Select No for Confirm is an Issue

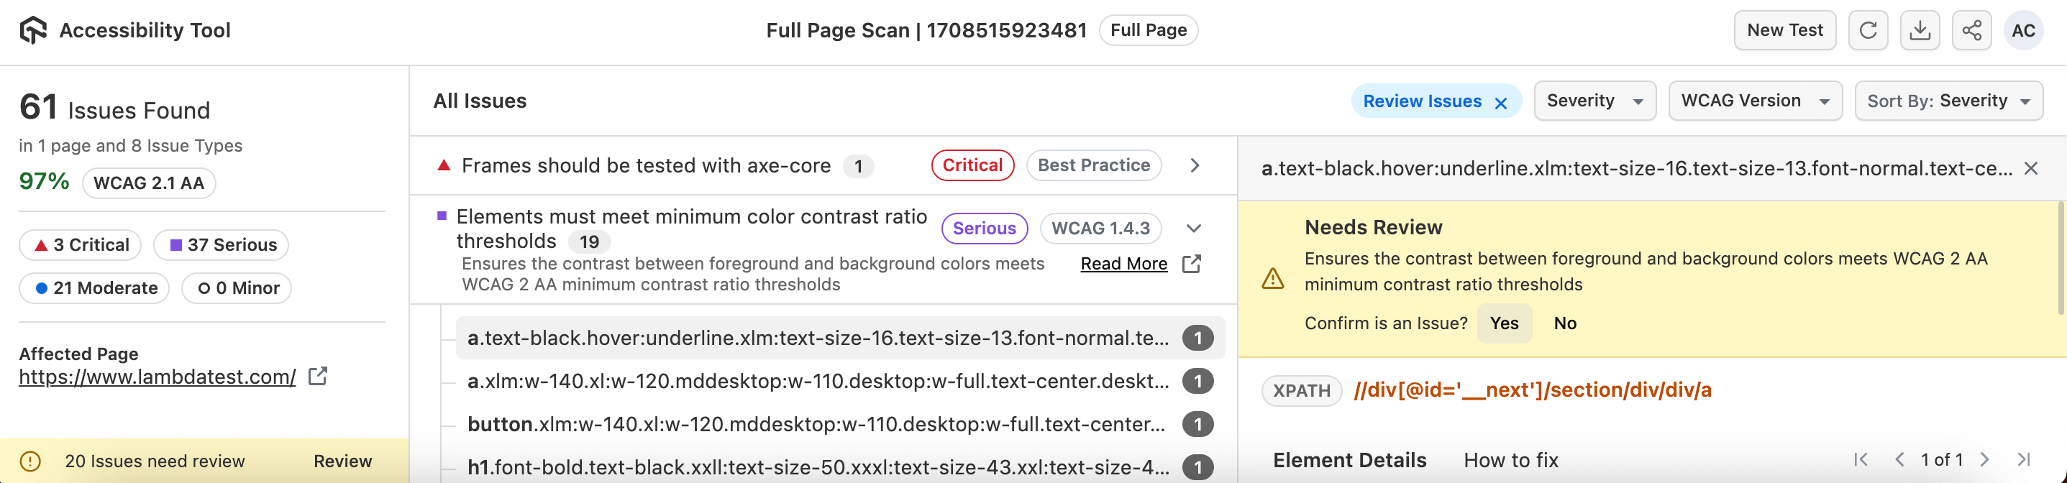click(x=1565, y=323)
